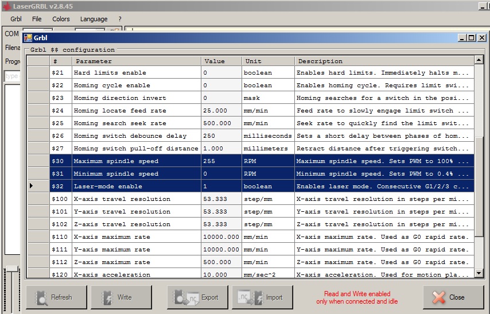Click the scrollbar up arrow in table
Screen dimensions: 490x314
[479, 60]
